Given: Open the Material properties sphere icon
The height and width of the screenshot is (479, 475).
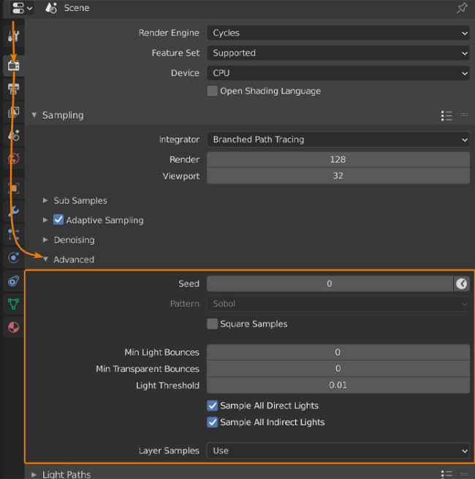Looking at the screenshot, I should point(13,327).
